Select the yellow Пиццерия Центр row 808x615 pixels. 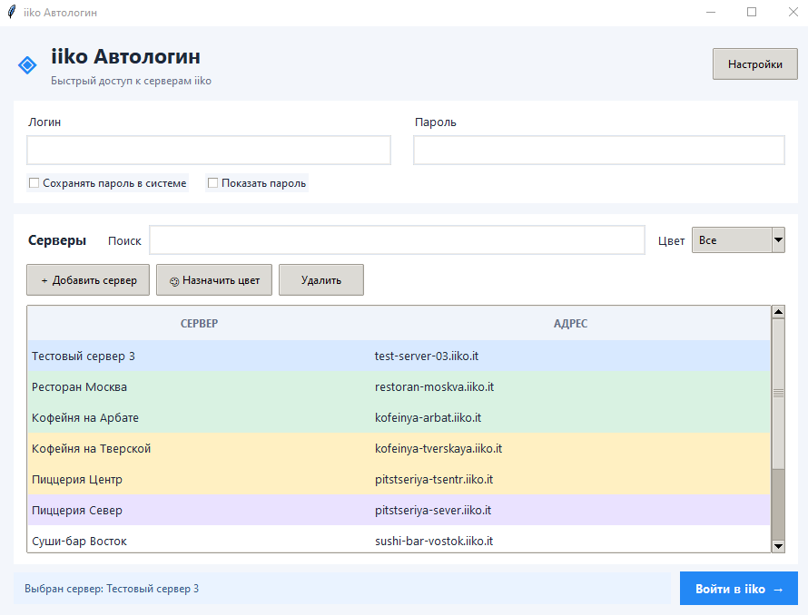[399, 480]
